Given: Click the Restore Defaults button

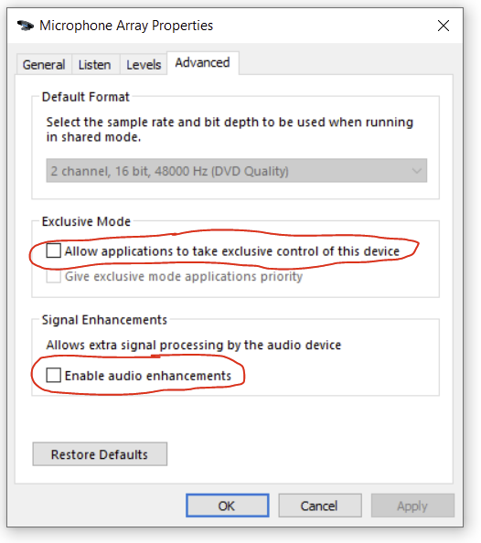Looking at the screenshot, I should pos(100,454).
